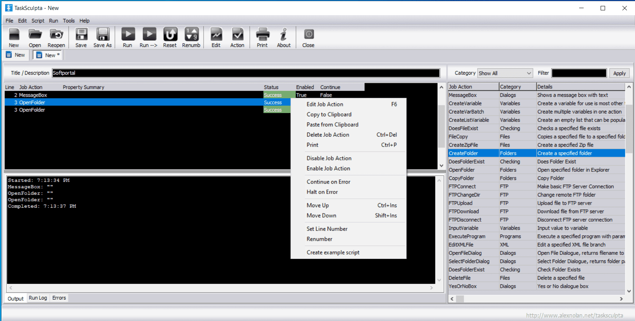Open the Script menu
This screenshot has height=321, width=635.
[38, 21]
